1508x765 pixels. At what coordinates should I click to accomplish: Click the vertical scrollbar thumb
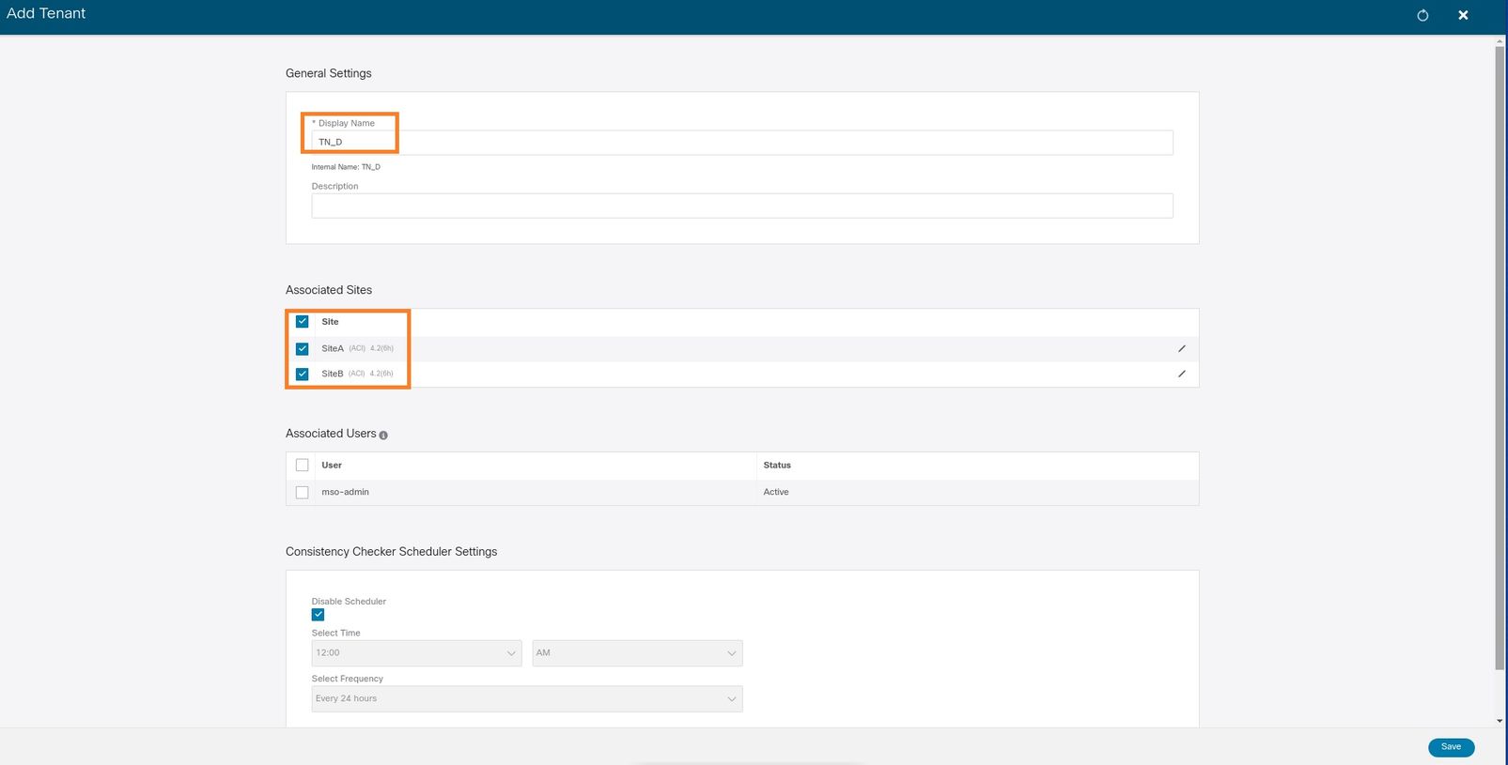click(x=1500, y=357)
